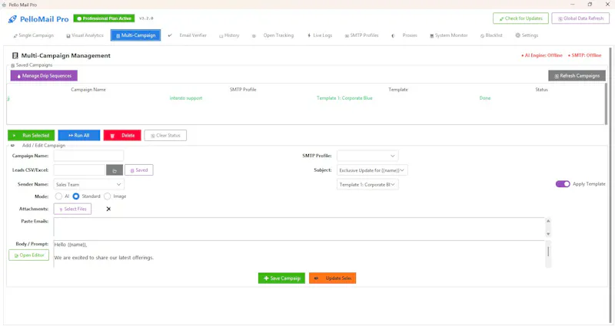
Task: Go to the History tab
Action: point(229,35)
